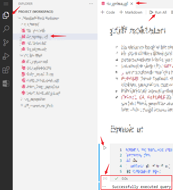The width and height of the screenshot is (173, 190).
Task: Add a new Code cell
Action: point(108,12)
